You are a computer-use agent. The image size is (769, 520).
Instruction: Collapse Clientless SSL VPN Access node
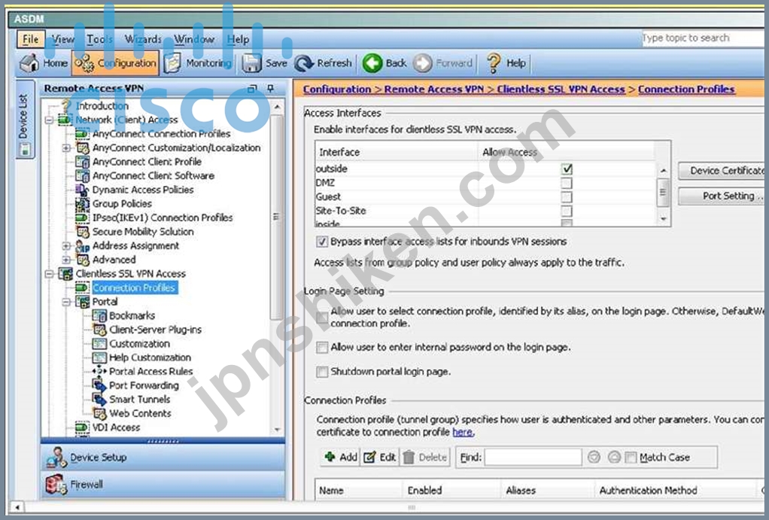pyautogui.click(x=49, y=274)
